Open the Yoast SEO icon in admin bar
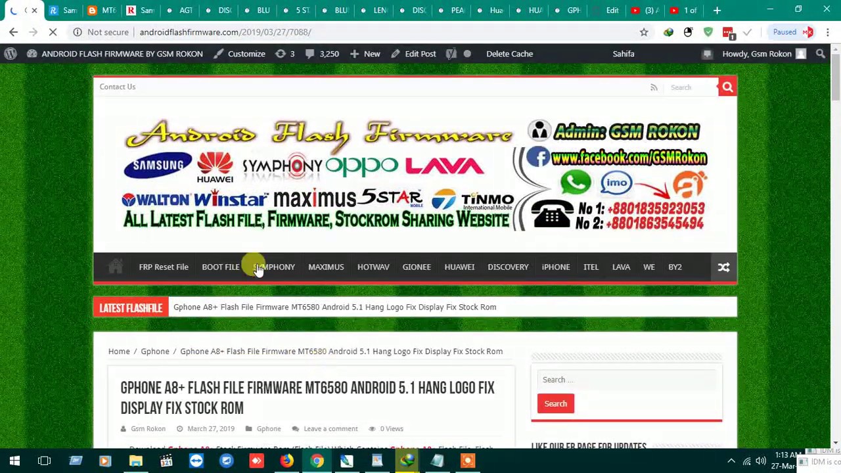The height and width of the screenshot is (473, 841). [451, 54]
